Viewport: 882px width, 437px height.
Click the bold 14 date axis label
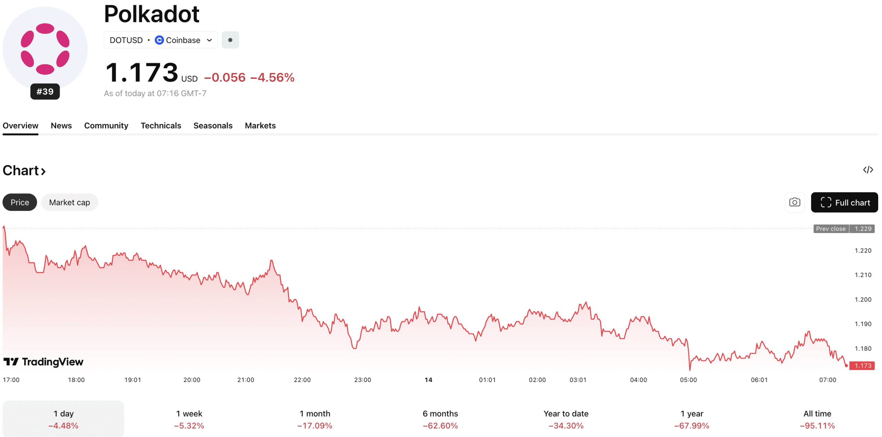click(428, 380)
